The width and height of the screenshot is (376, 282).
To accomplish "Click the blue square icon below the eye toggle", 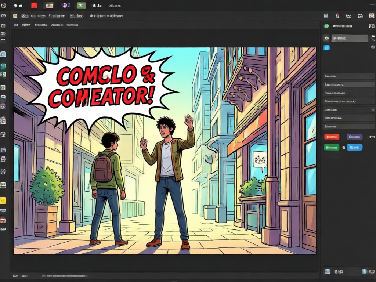I will coord(326,47).
